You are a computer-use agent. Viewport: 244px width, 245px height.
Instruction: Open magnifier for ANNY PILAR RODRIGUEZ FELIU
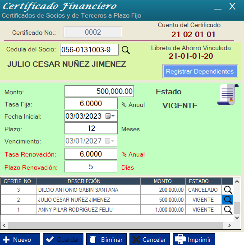[x=228, y=210]
